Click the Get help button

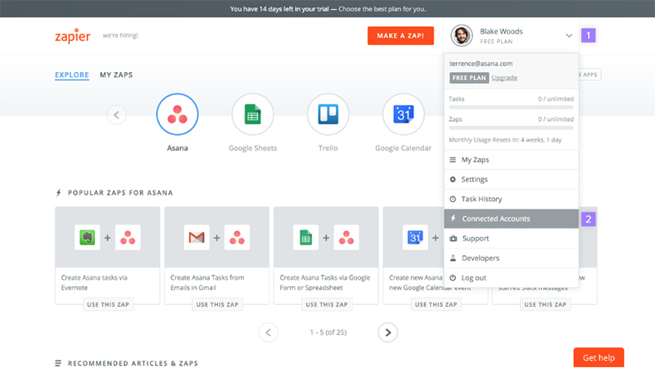click(598, 358)
